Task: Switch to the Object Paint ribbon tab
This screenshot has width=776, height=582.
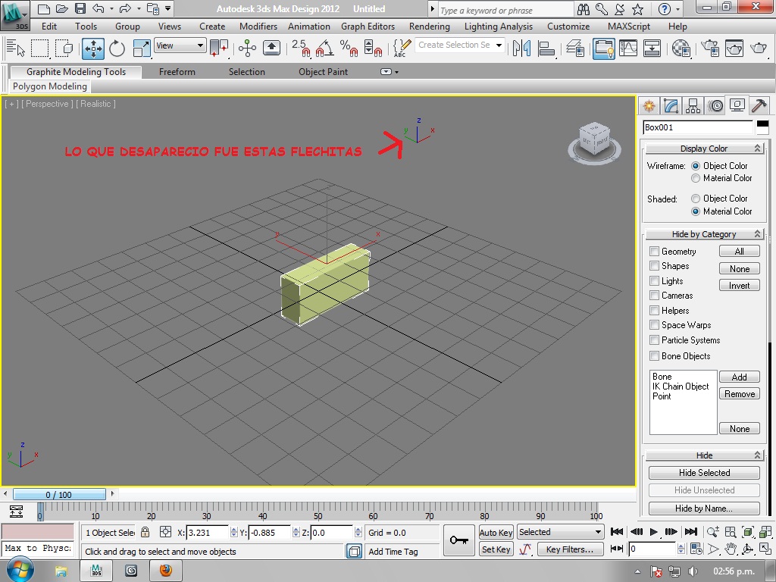Action: point(323,72)
